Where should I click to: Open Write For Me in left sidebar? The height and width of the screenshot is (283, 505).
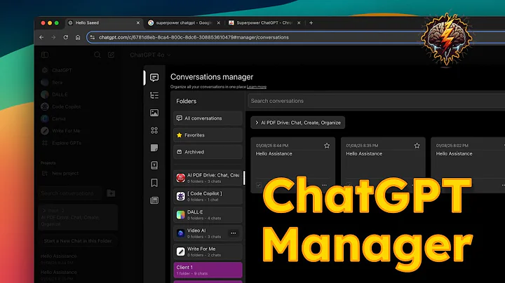point(60,131)
